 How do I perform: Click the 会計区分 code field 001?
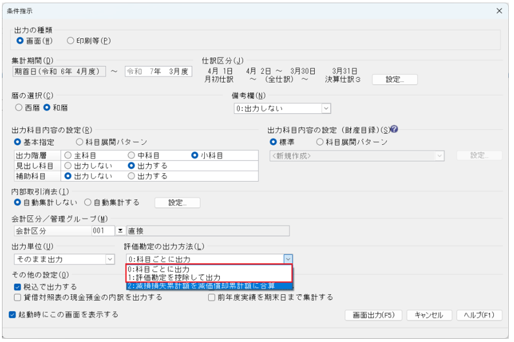pyautogui.click(x=103, y=231)
